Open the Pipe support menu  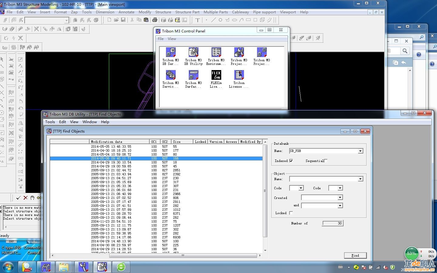(264, 12)
